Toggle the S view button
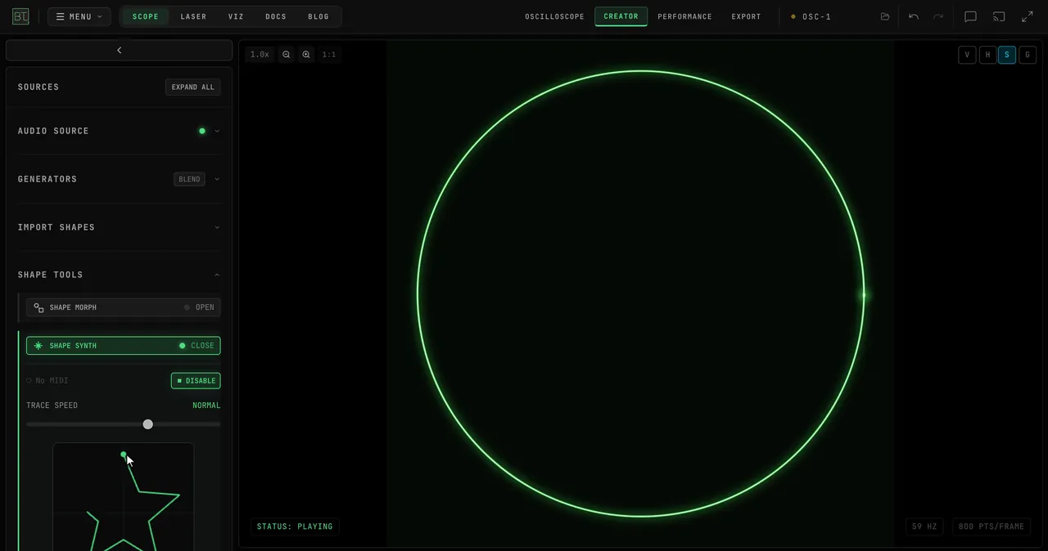The height and width of the screenshot is (551, 1048). (x=1007, y=55)
